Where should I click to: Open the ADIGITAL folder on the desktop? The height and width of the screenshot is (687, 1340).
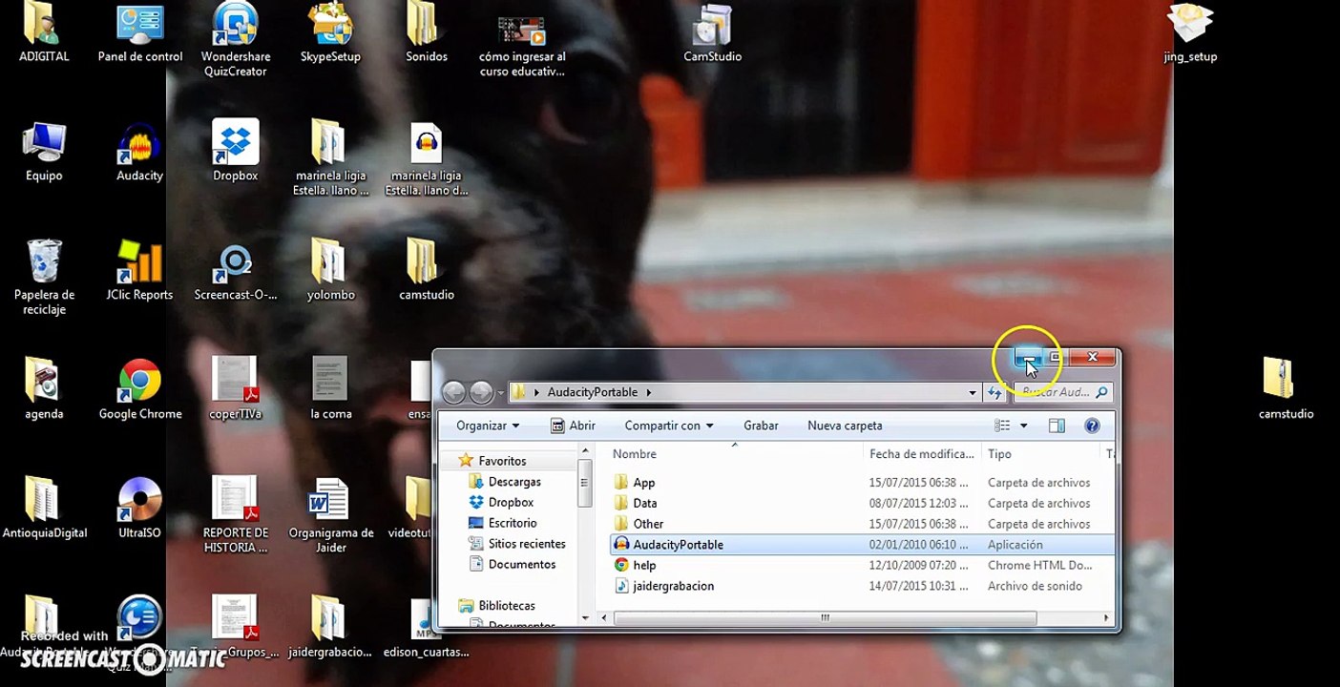click(44, 31)
